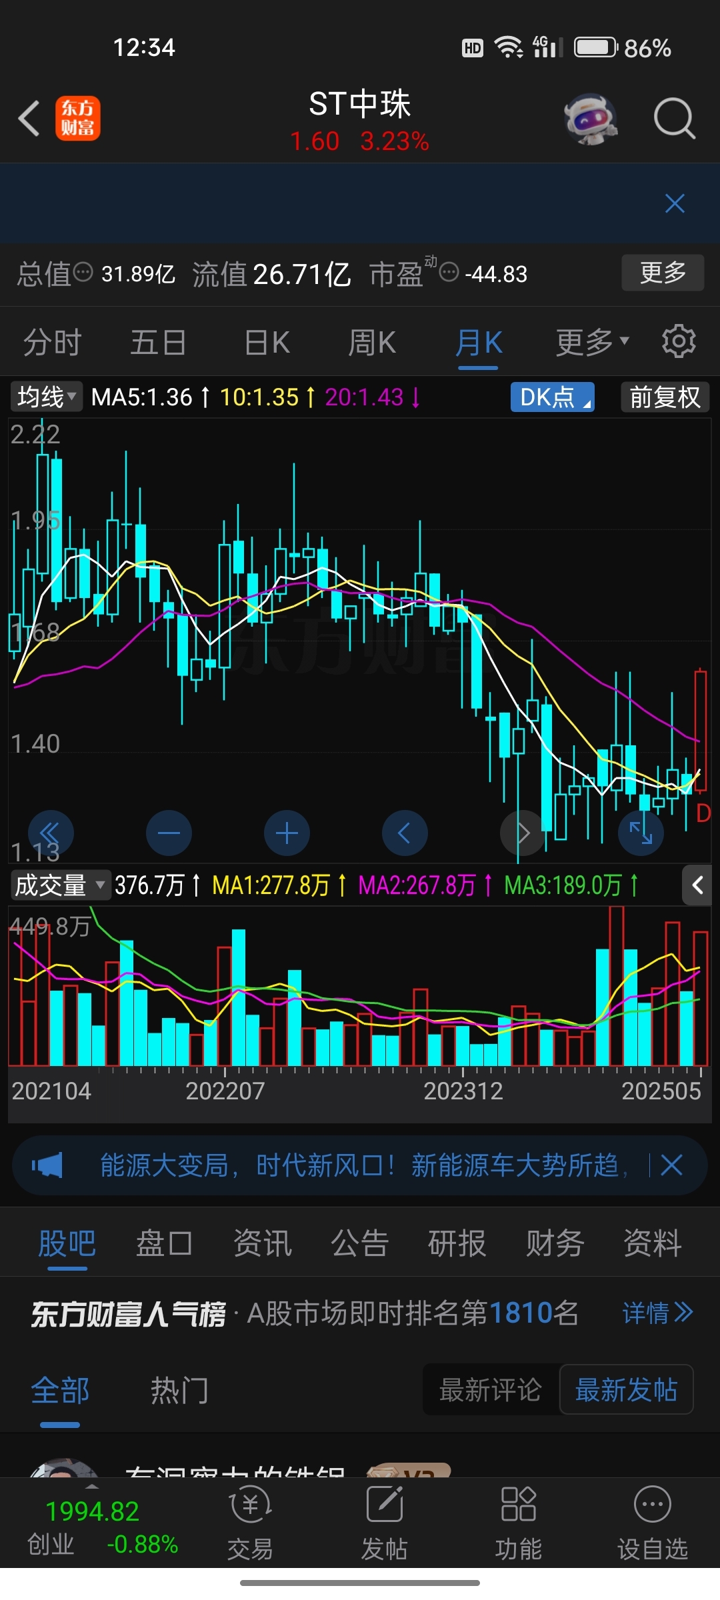Screen dimensions: 720x1600
Task: Switch to 周K chart tab
Action: click(372, 342)
